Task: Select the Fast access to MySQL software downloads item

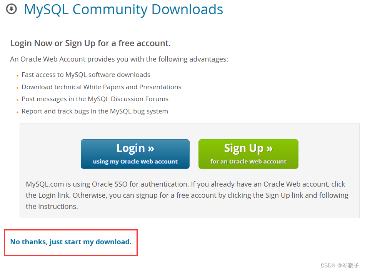Action: click(x=86, y=75)
